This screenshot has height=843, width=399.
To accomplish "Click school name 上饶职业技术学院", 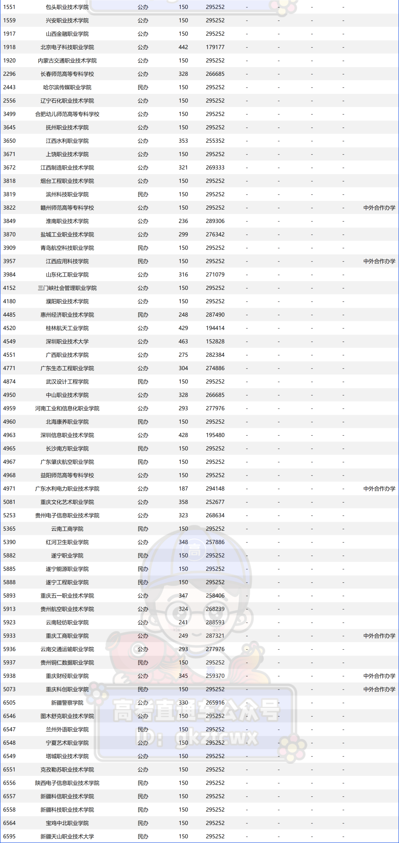I will pos(67,154).
